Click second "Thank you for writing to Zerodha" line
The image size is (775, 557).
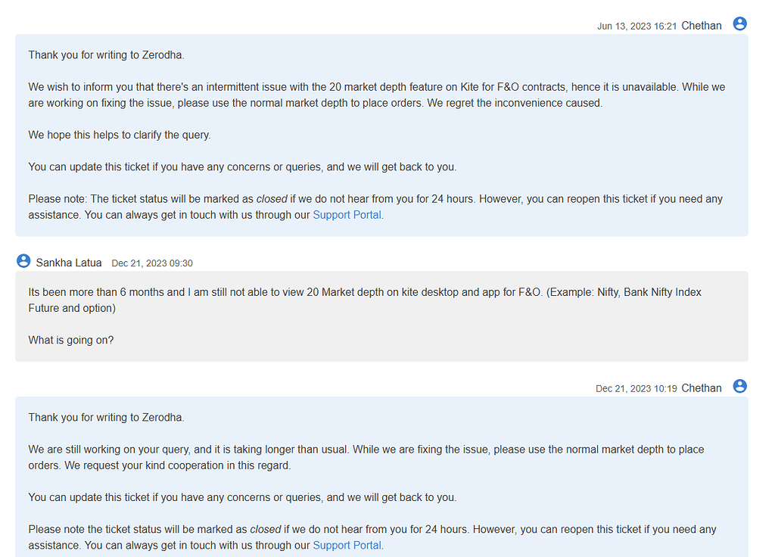[106, 417]
